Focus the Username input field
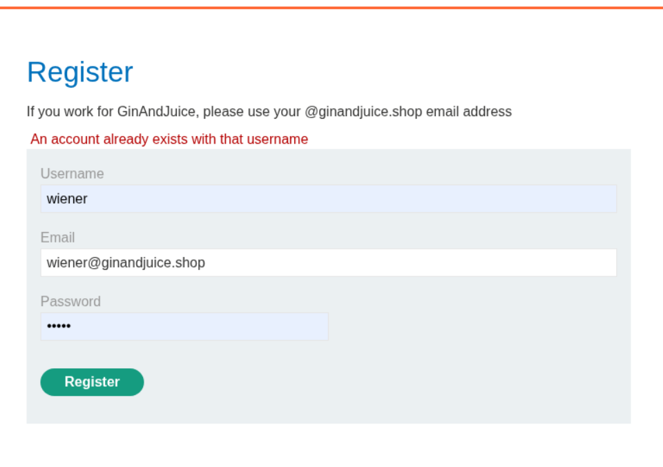This screenshot has width=663, height=467. [328, 199]
